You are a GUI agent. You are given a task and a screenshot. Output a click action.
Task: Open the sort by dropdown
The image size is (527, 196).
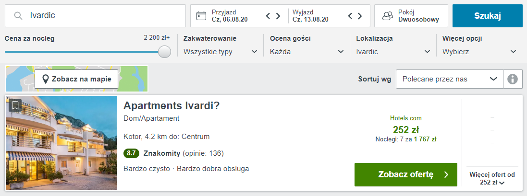point(449,79)
